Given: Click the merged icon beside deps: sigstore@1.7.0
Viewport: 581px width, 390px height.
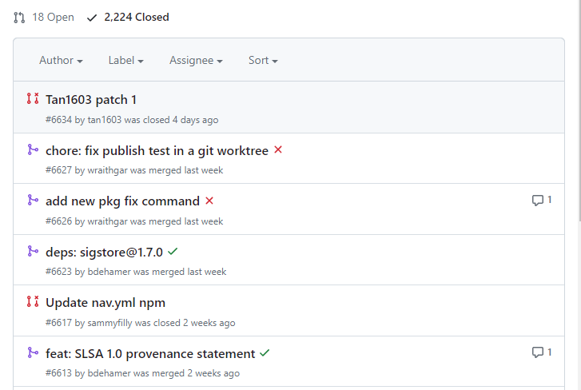Looking at the screenshot, I should [x=33, y=251].
